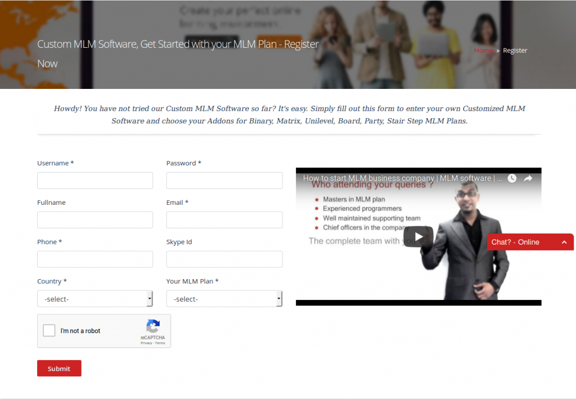The width and height of the screenshot is (576, 399).
Task: Open the reCAPTCHA Terms link
Action: click(160, 342)
